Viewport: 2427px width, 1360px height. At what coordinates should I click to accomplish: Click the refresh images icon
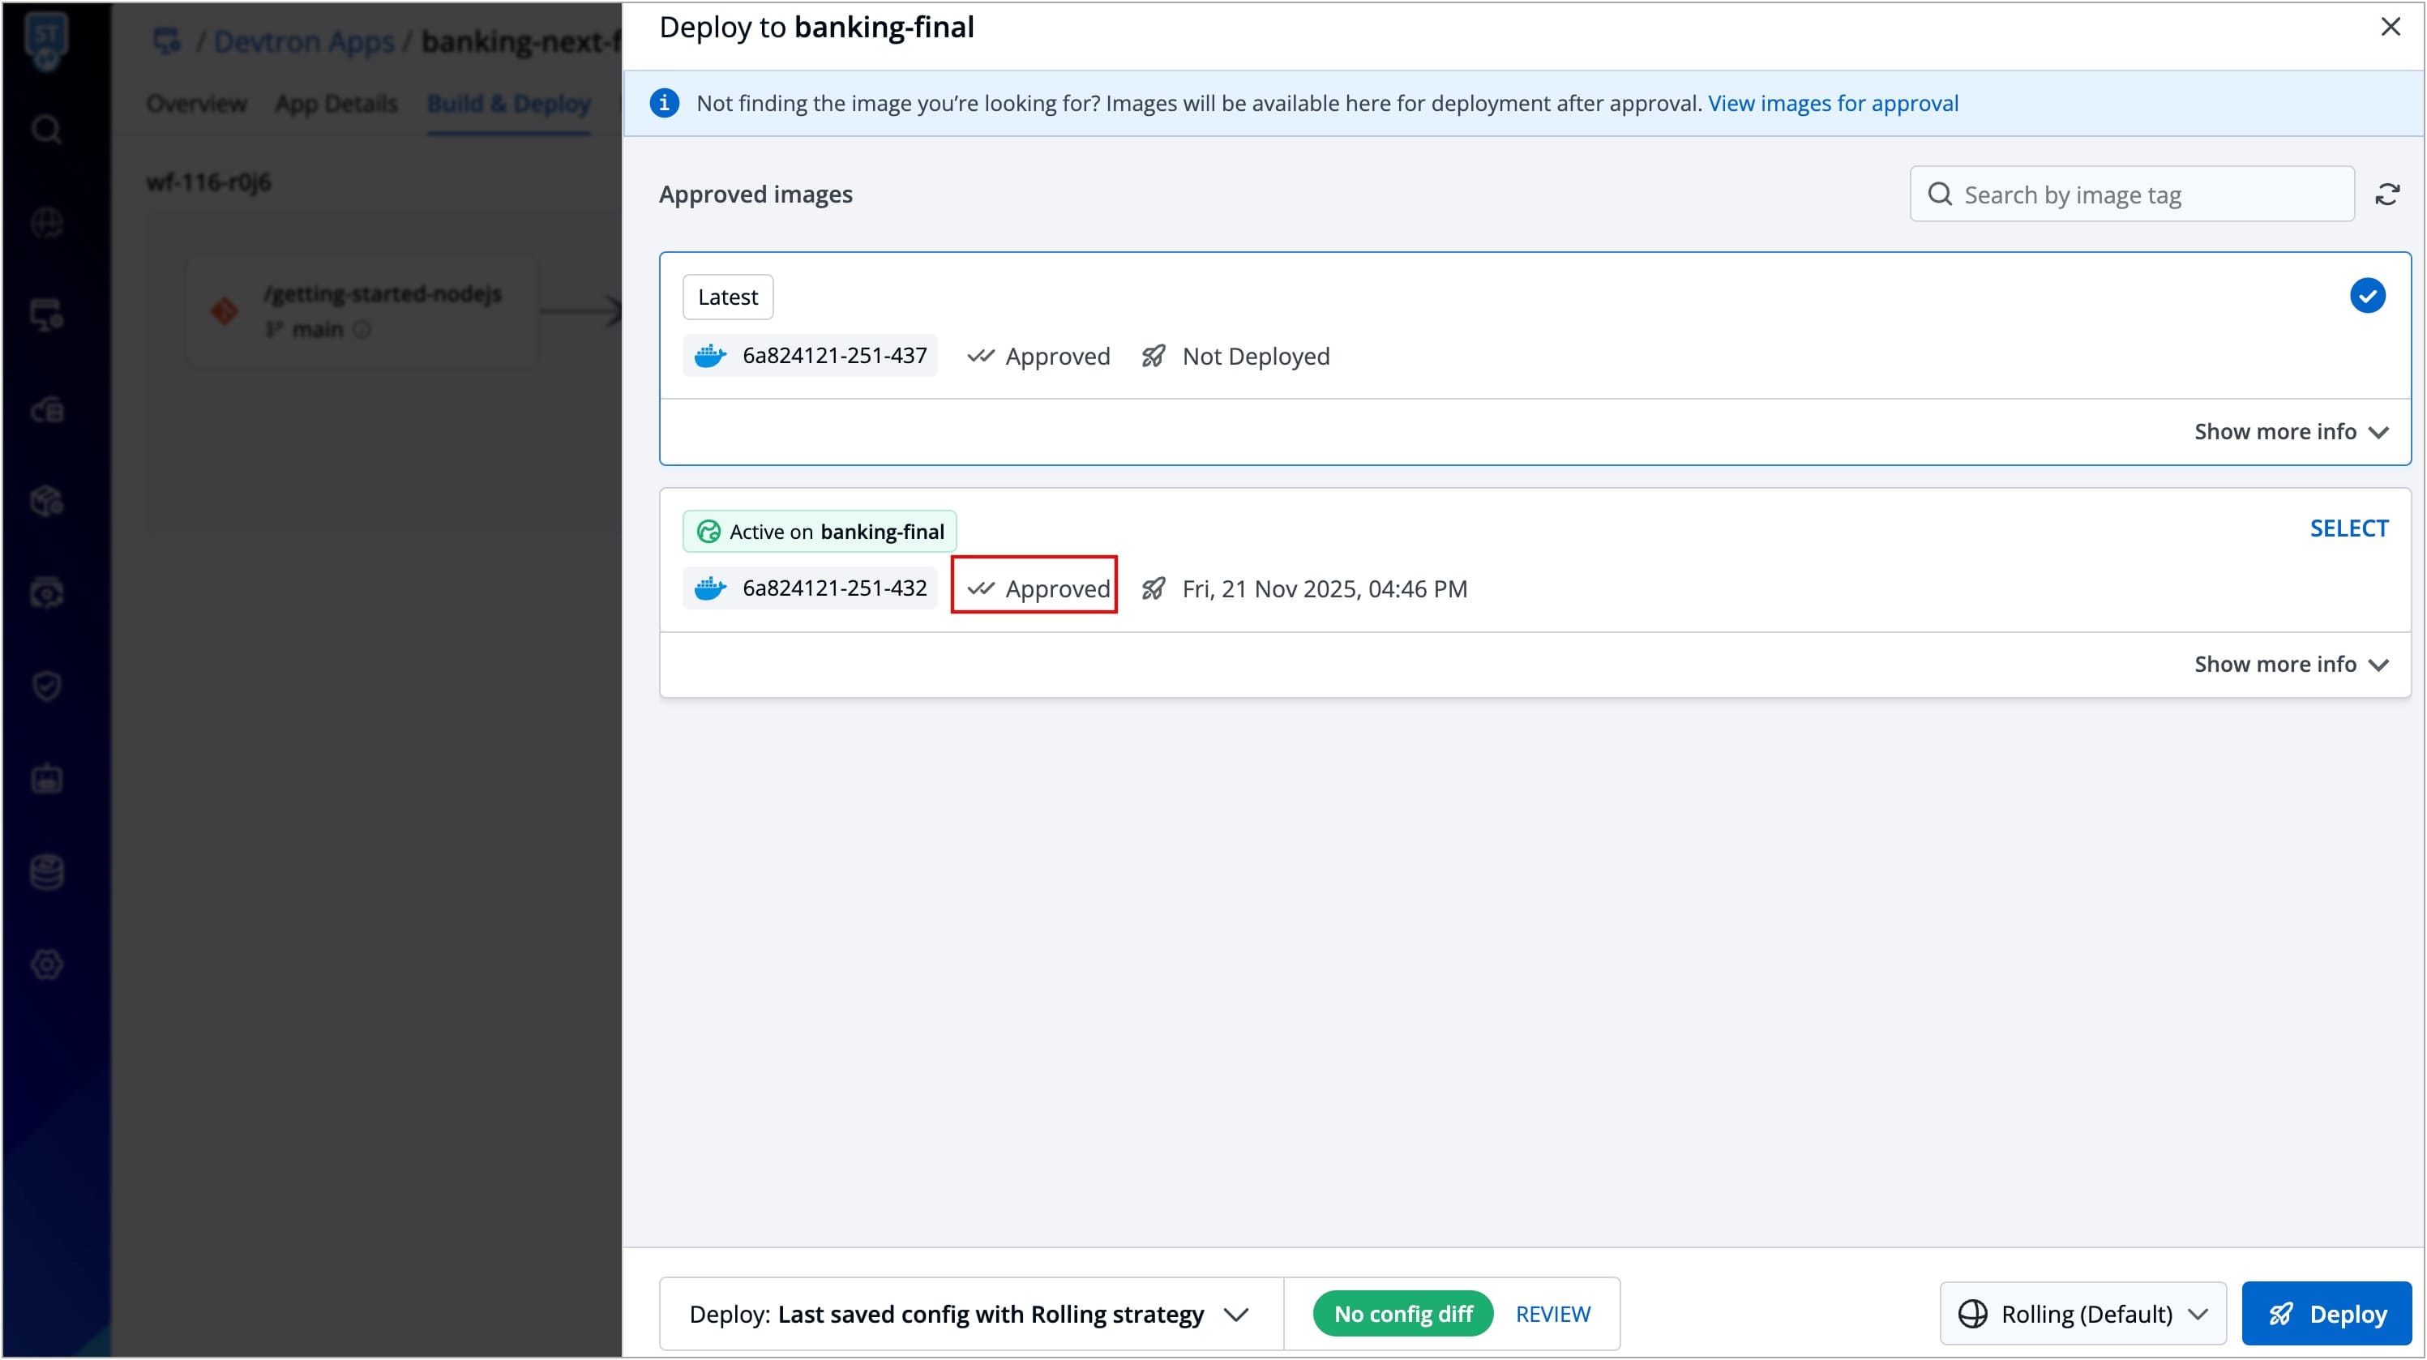click(x=2386, y=195)
